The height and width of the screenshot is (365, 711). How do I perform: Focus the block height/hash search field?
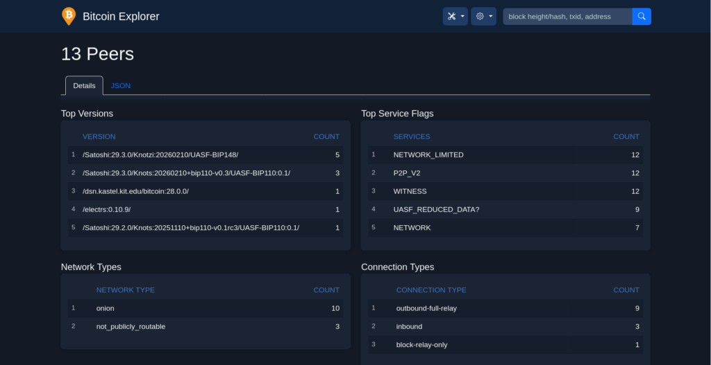(567, 17)
